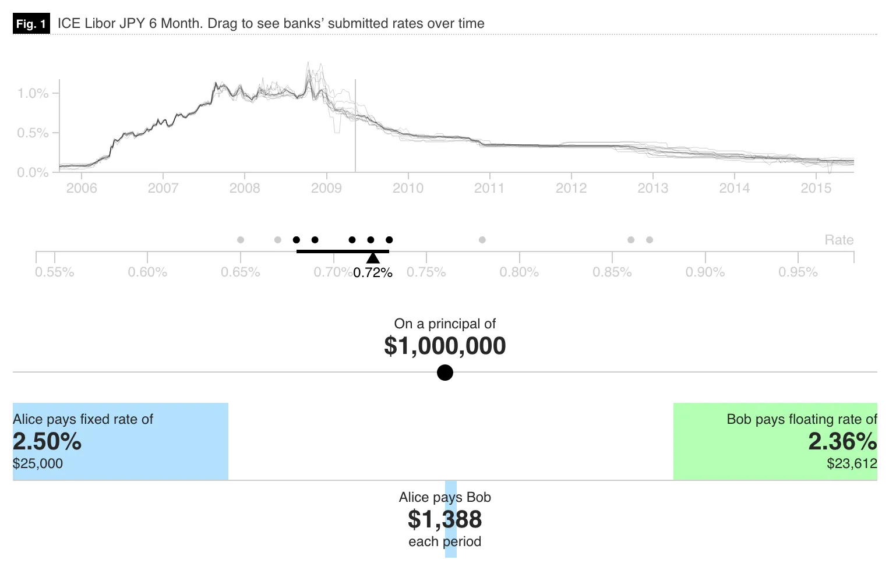Click the "Fig. 1" black label

[x=31, y=24]
